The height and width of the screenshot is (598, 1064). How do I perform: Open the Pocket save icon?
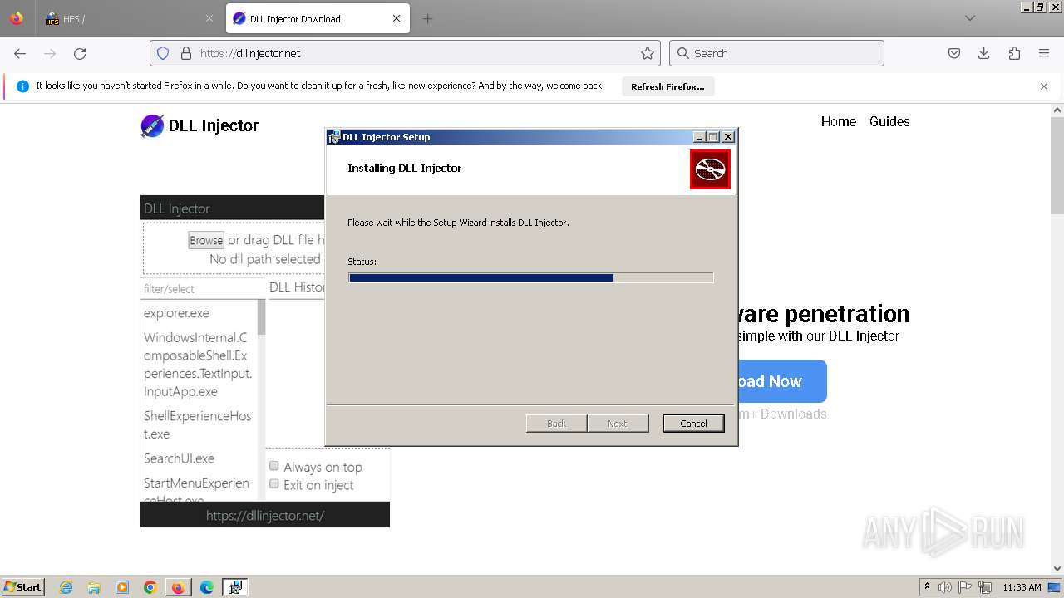pos(954,53)
